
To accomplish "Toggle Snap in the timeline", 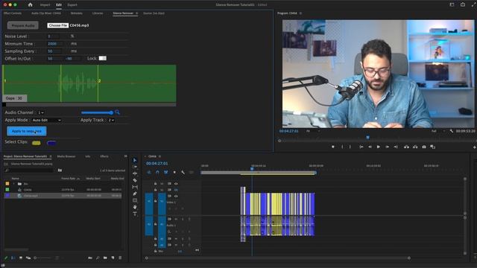I will coord(157,172).
